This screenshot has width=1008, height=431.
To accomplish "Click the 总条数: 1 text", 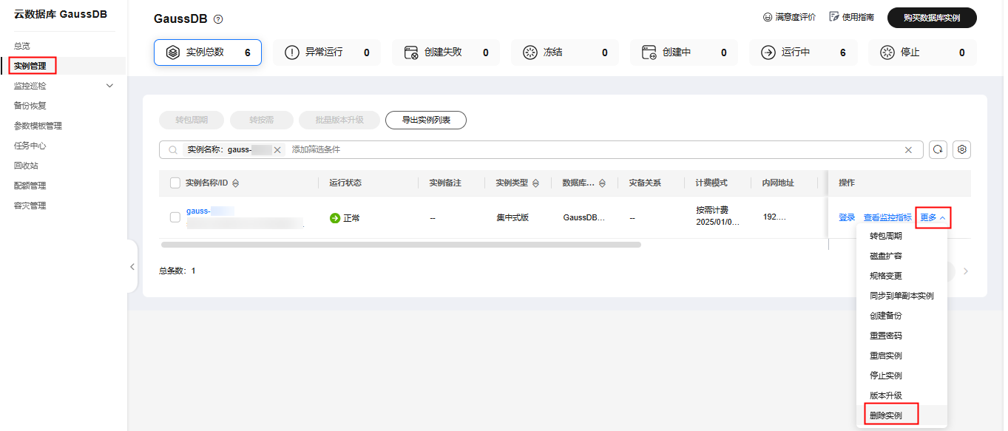I will point(177,271).
